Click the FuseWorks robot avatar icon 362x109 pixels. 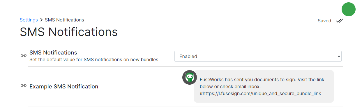coord(190,77)
